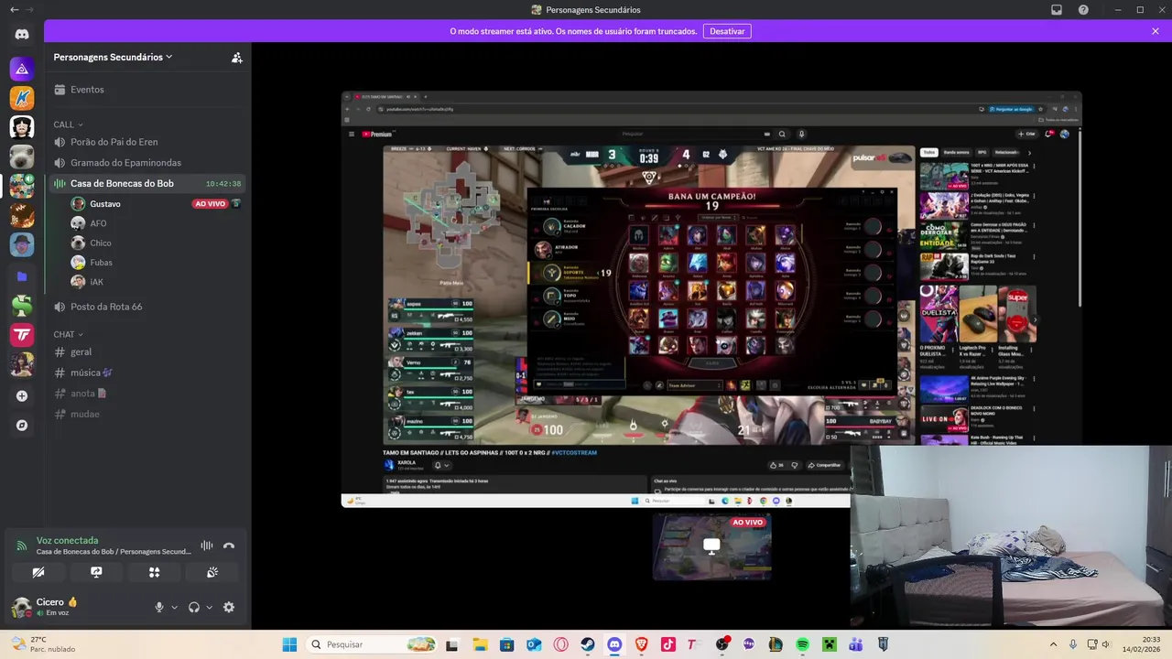1172x659 pixels.
Task: Collapse the CHAT category
Action: [68, 334]
